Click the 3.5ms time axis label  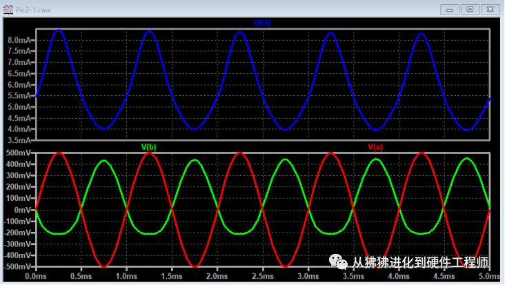[x=354, y=276]
